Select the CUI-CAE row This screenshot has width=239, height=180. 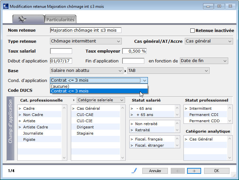[96, 115]
